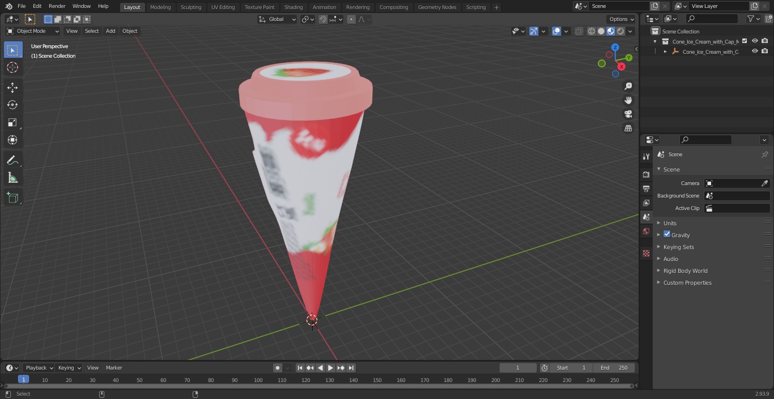Click the eyedropper in Camera field
The height and width of the screenshot is (399, 774).
(764, 183)
